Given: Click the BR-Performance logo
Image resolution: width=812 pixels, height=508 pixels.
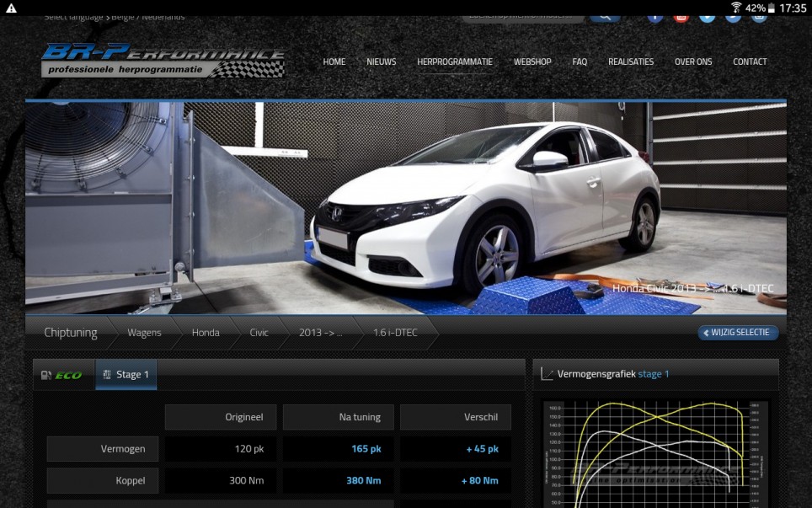Looking at the screenshot, I should 163,60.
